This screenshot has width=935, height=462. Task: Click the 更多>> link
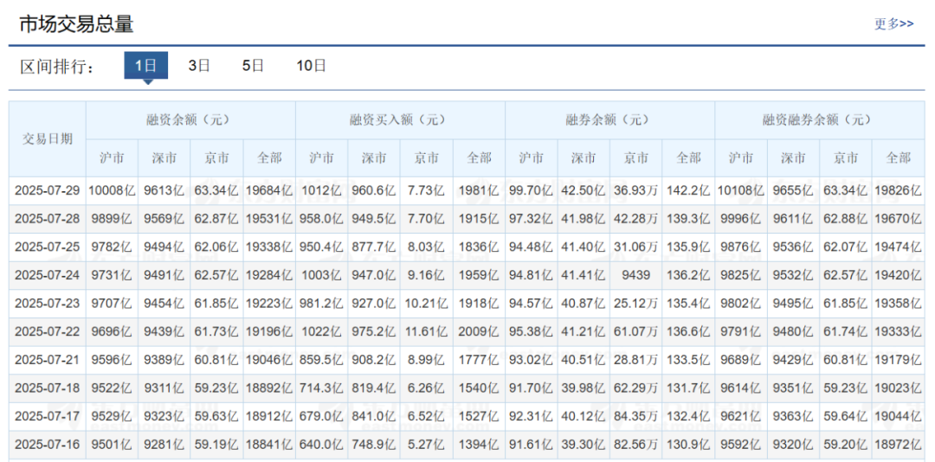[893, 23]
